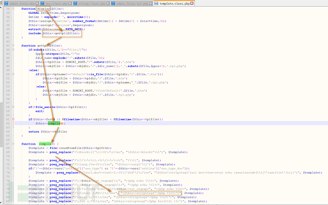Close the doc.class.php tab
328x205 pixels.
[x=70, y=3]
